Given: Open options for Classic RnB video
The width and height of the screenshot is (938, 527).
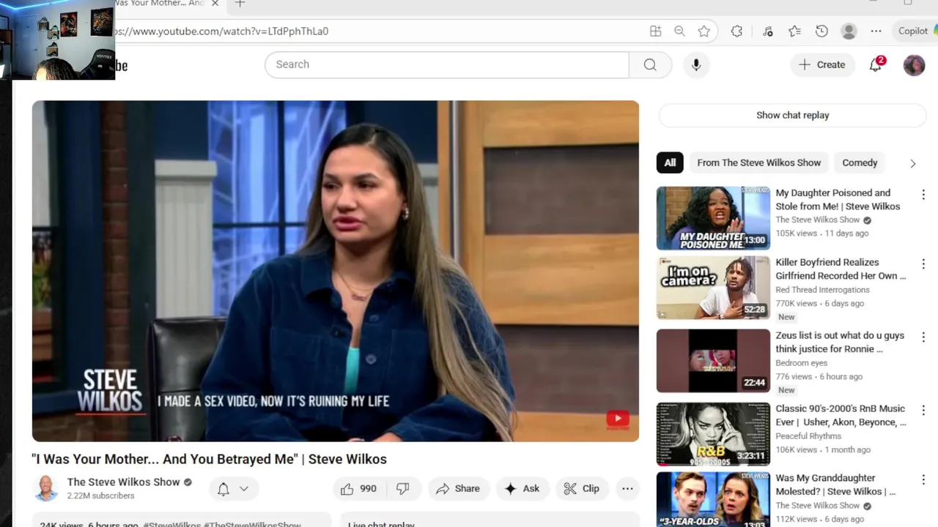Looking at the screenshot, I should coord(923,410).
